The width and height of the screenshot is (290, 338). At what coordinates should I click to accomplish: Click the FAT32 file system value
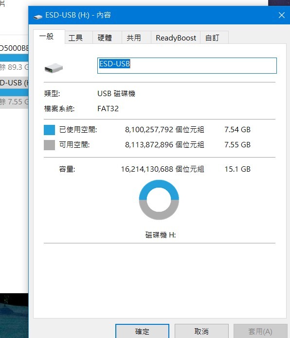[108, 108]
